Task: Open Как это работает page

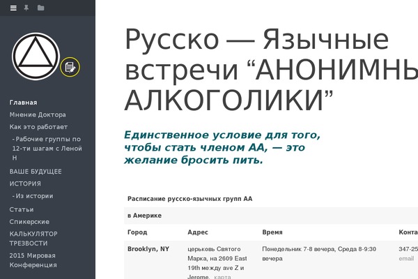Action: tap(38, 127)
